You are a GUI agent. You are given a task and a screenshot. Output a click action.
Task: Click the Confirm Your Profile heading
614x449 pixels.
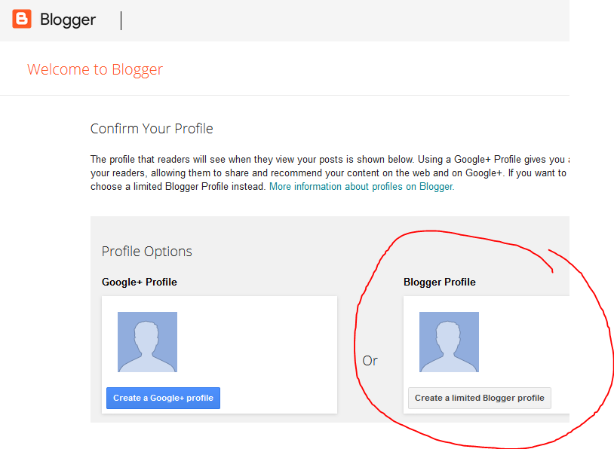[x=152, y=129]
